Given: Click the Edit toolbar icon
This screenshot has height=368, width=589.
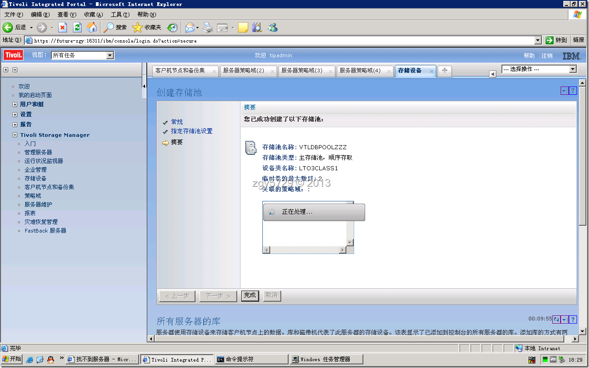Looking at the screenshot, I should pos(222,27).
